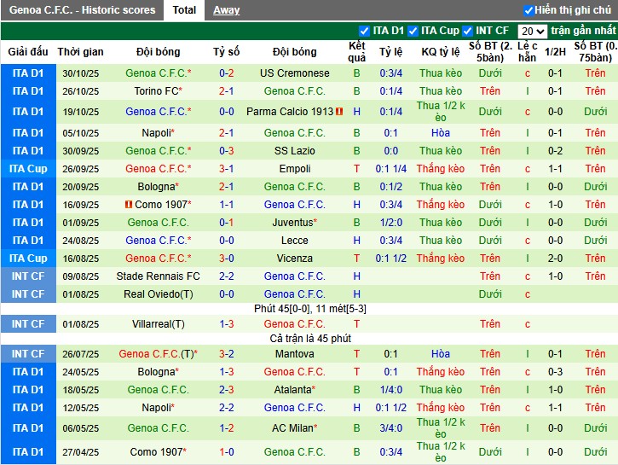Switch to the Total tab

[x=184, y=10]
